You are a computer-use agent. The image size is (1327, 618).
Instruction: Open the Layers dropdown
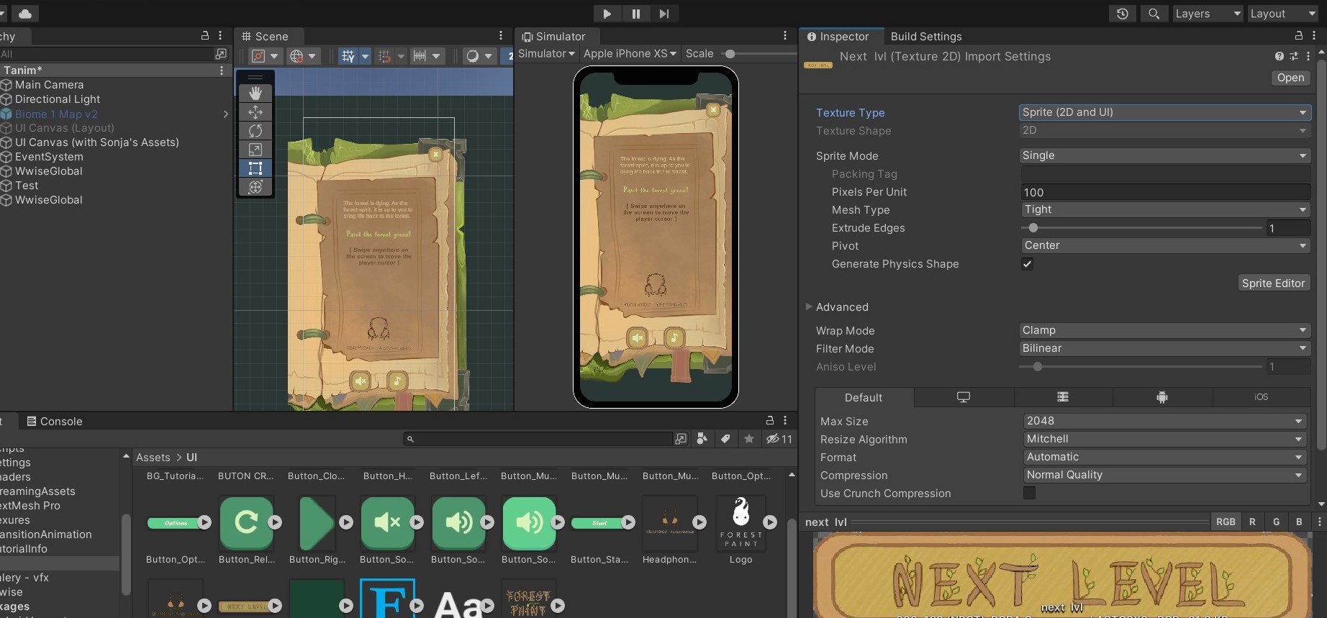[1208, 14]
